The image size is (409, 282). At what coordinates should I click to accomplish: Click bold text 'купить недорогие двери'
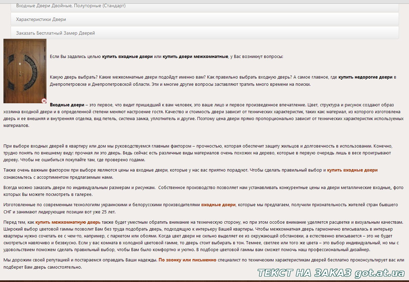pyautogui.click(x=365, y=77)
